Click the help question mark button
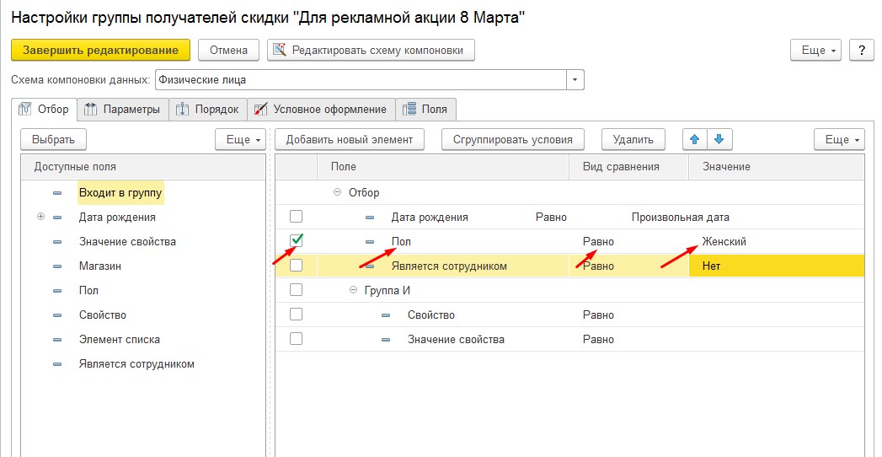This screenshot has height=457, width=882. 861,51
